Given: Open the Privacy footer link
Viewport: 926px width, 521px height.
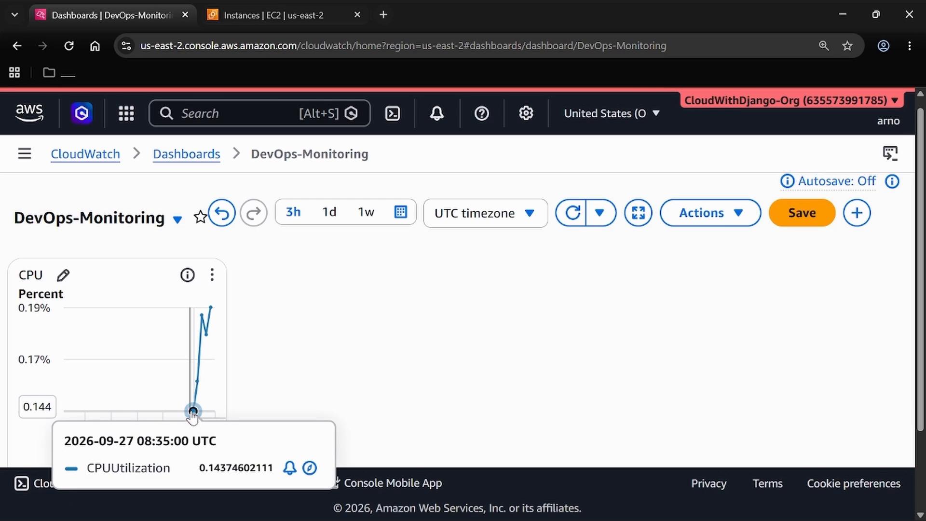Looking at the screenshot, I should pos(708,483).
